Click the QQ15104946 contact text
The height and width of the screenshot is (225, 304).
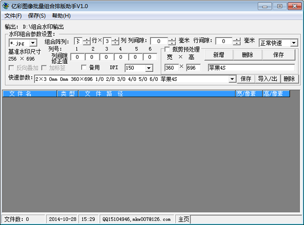136,219
